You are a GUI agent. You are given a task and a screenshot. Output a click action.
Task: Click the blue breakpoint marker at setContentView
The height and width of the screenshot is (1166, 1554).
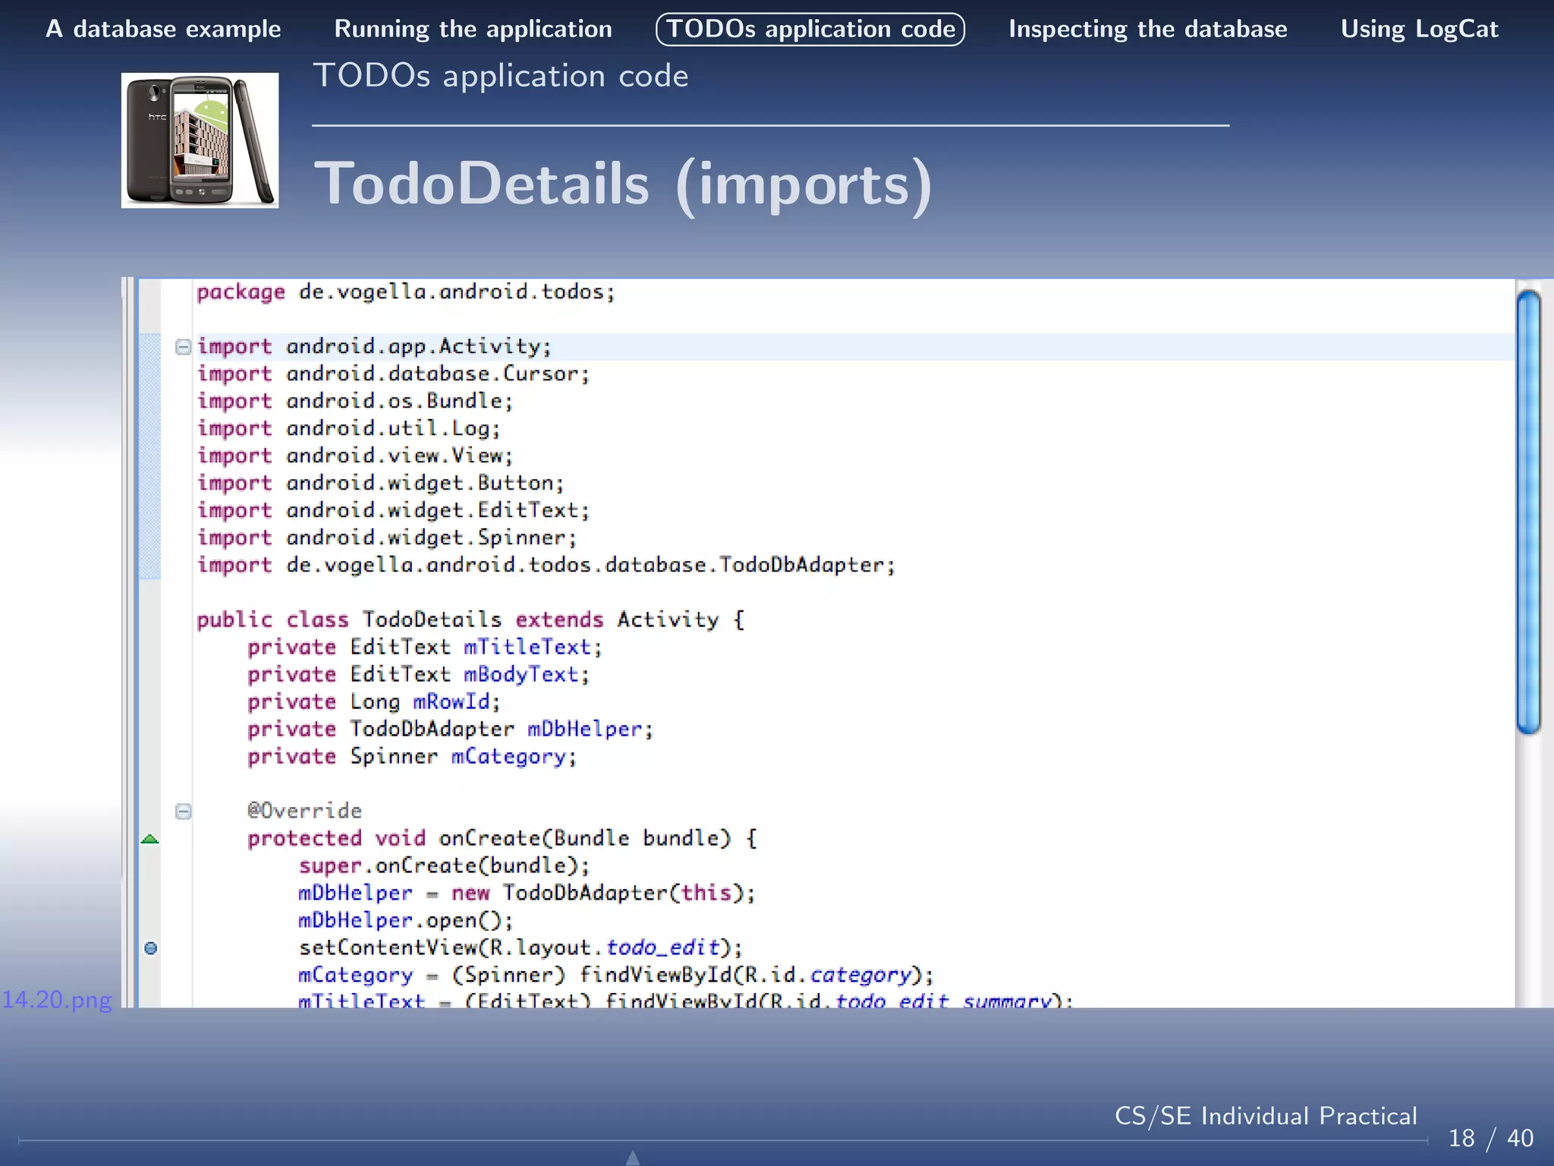click(x=150, y=948)
